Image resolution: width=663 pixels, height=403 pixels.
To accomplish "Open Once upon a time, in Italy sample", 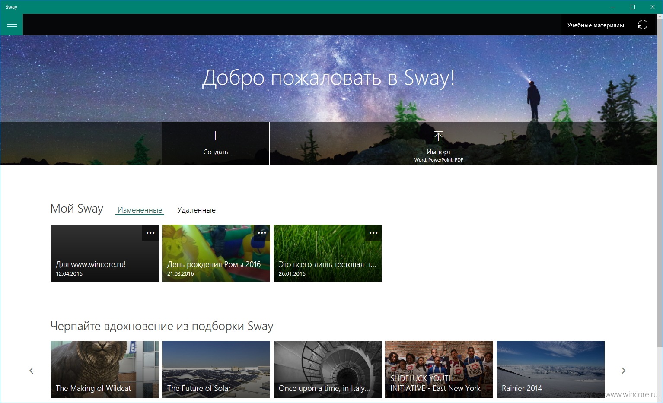I will pyautogui.click(x=328, y=369).
